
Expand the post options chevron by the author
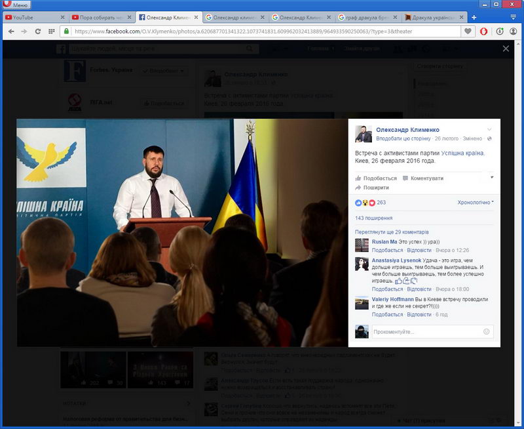489,129
